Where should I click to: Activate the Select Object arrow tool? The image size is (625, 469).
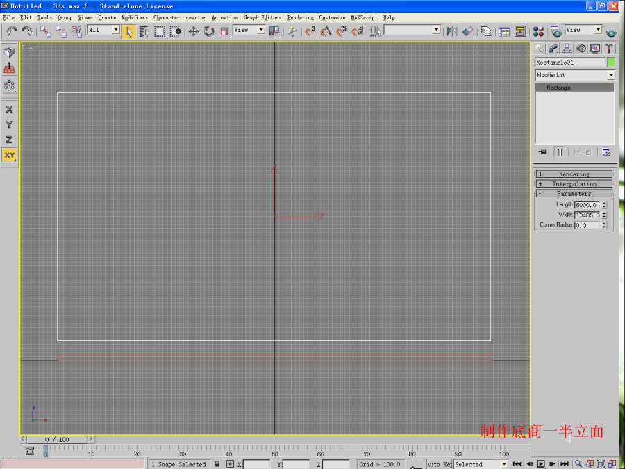(128, 31)
